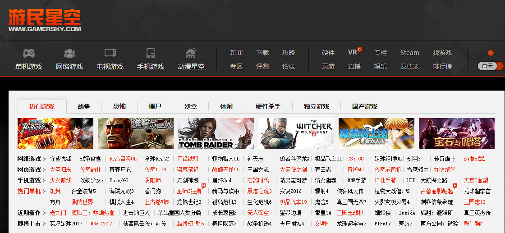Open the 发售表 release schedule
The image size is (505, 233).
pos(410,66)
